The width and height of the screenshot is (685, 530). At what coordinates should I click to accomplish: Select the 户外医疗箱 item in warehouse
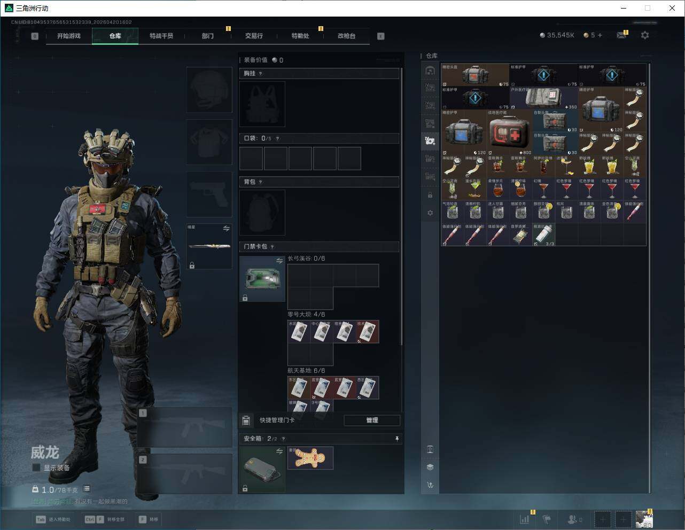point(544,98)
